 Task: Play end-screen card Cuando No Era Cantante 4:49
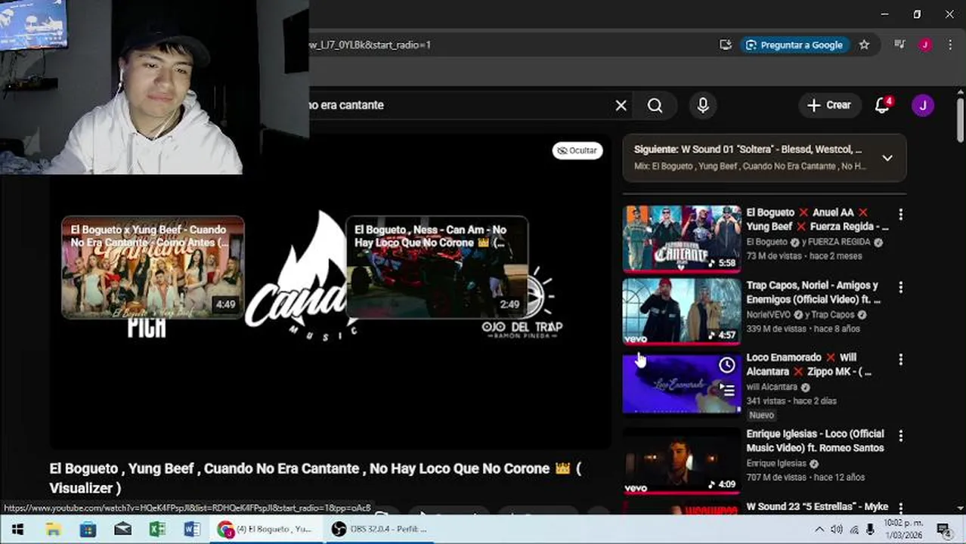pos(153,267)
